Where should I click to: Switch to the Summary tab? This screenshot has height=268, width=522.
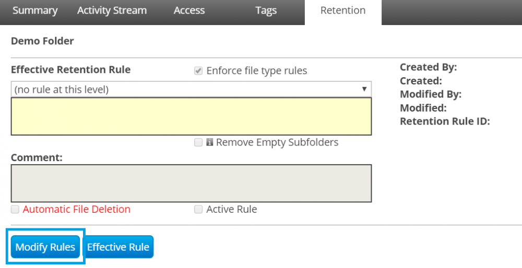tap(35, 10)
